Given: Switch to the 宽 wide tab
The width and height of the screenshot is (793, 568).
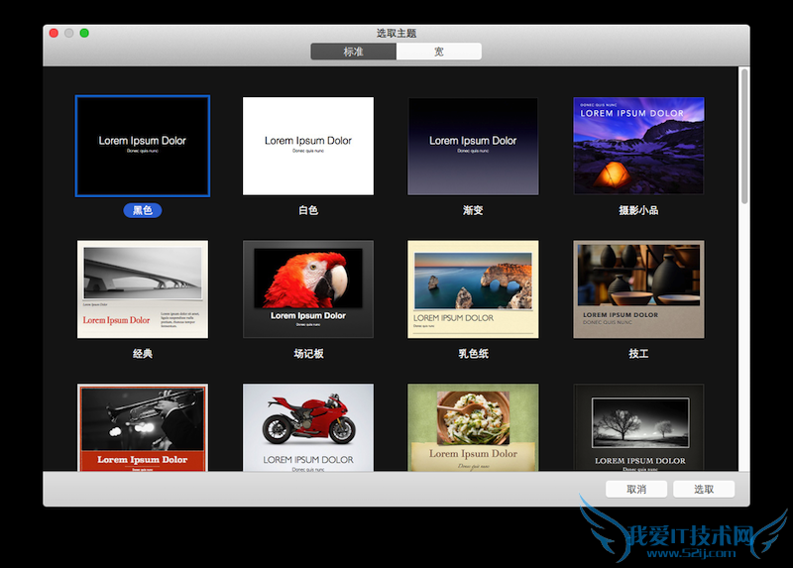Looking at the screenshot, I should pos(439,52).
